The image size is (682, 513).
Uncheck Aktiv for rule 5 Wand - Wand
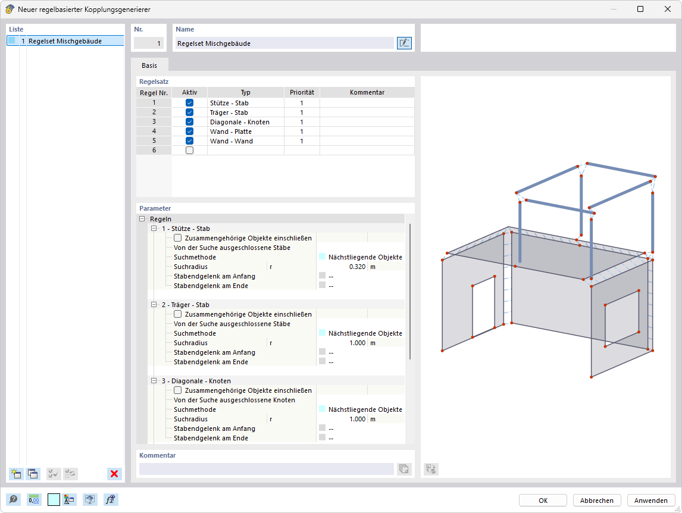coord(189,141)
